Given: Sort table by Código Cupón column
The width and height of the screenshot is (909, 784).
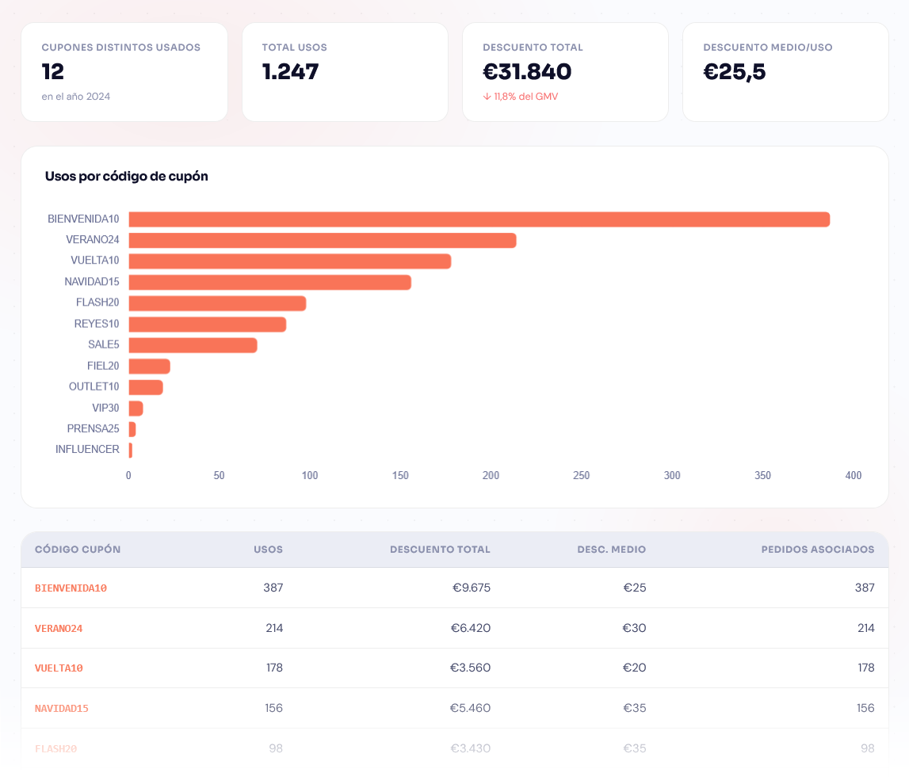Looking at the screenshot, I should (78, 550).
